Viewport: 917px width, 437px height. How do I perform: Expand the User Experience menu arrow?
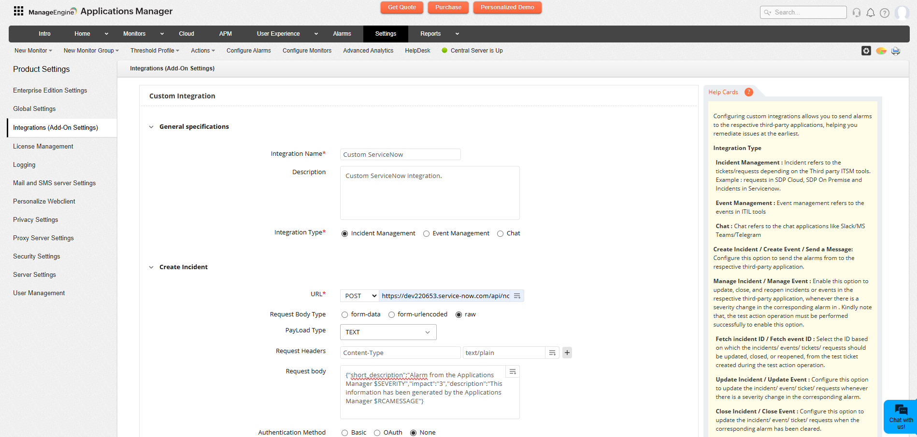[316, 34]
